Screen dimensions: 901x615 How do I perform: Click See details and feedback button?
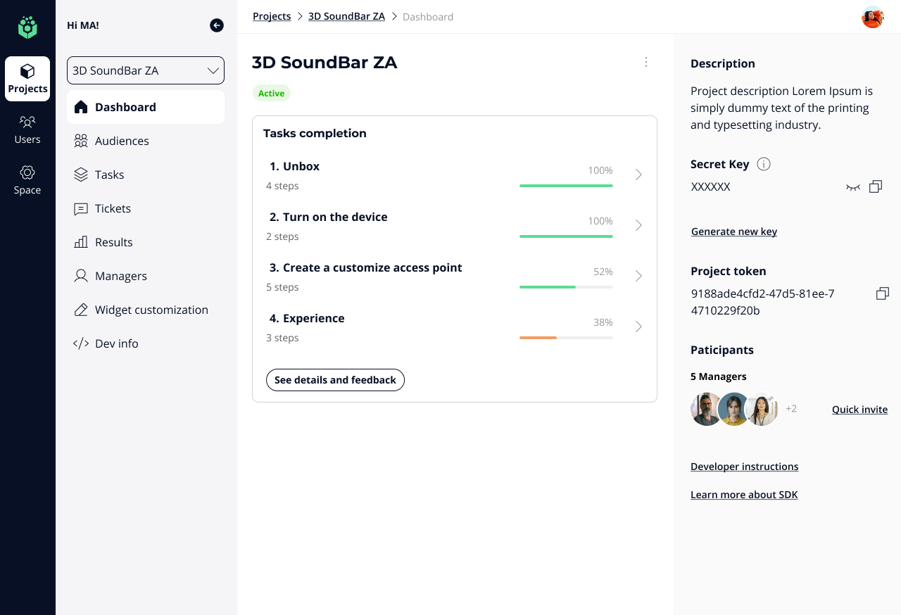[x=335, y=380]
